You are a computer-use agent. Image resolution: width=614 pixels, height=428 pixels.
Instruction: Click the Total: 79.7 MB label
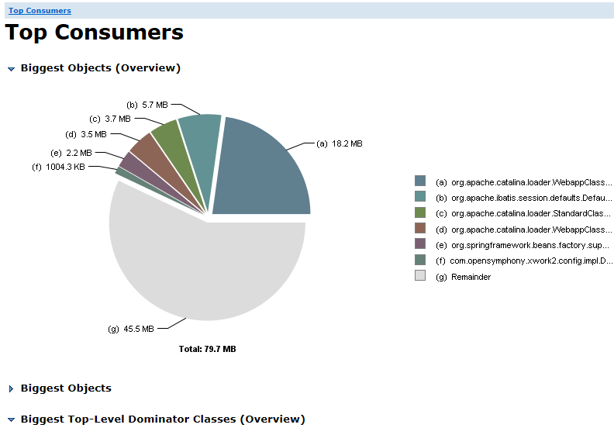pyautogui.click(x=207, y=350)
